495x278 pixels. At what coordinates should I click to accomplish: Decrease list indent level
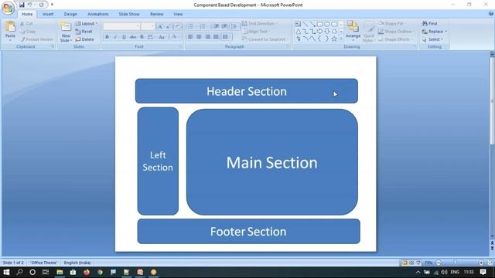click(x=217, y=26)
